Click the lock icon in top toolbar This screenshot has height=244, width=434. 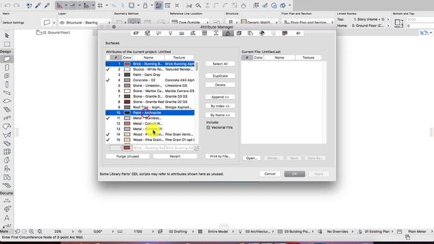[145, 5]
